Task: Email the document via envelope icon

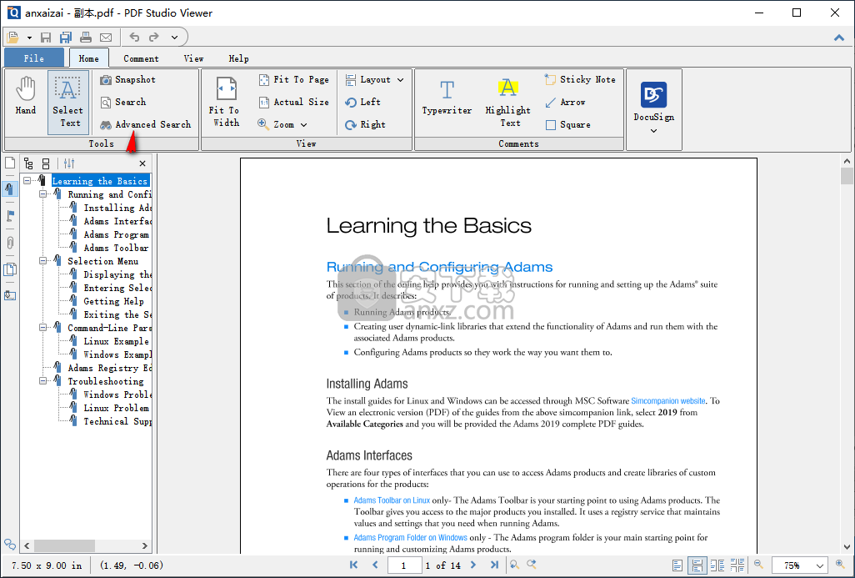Action: tap(106, 37)
